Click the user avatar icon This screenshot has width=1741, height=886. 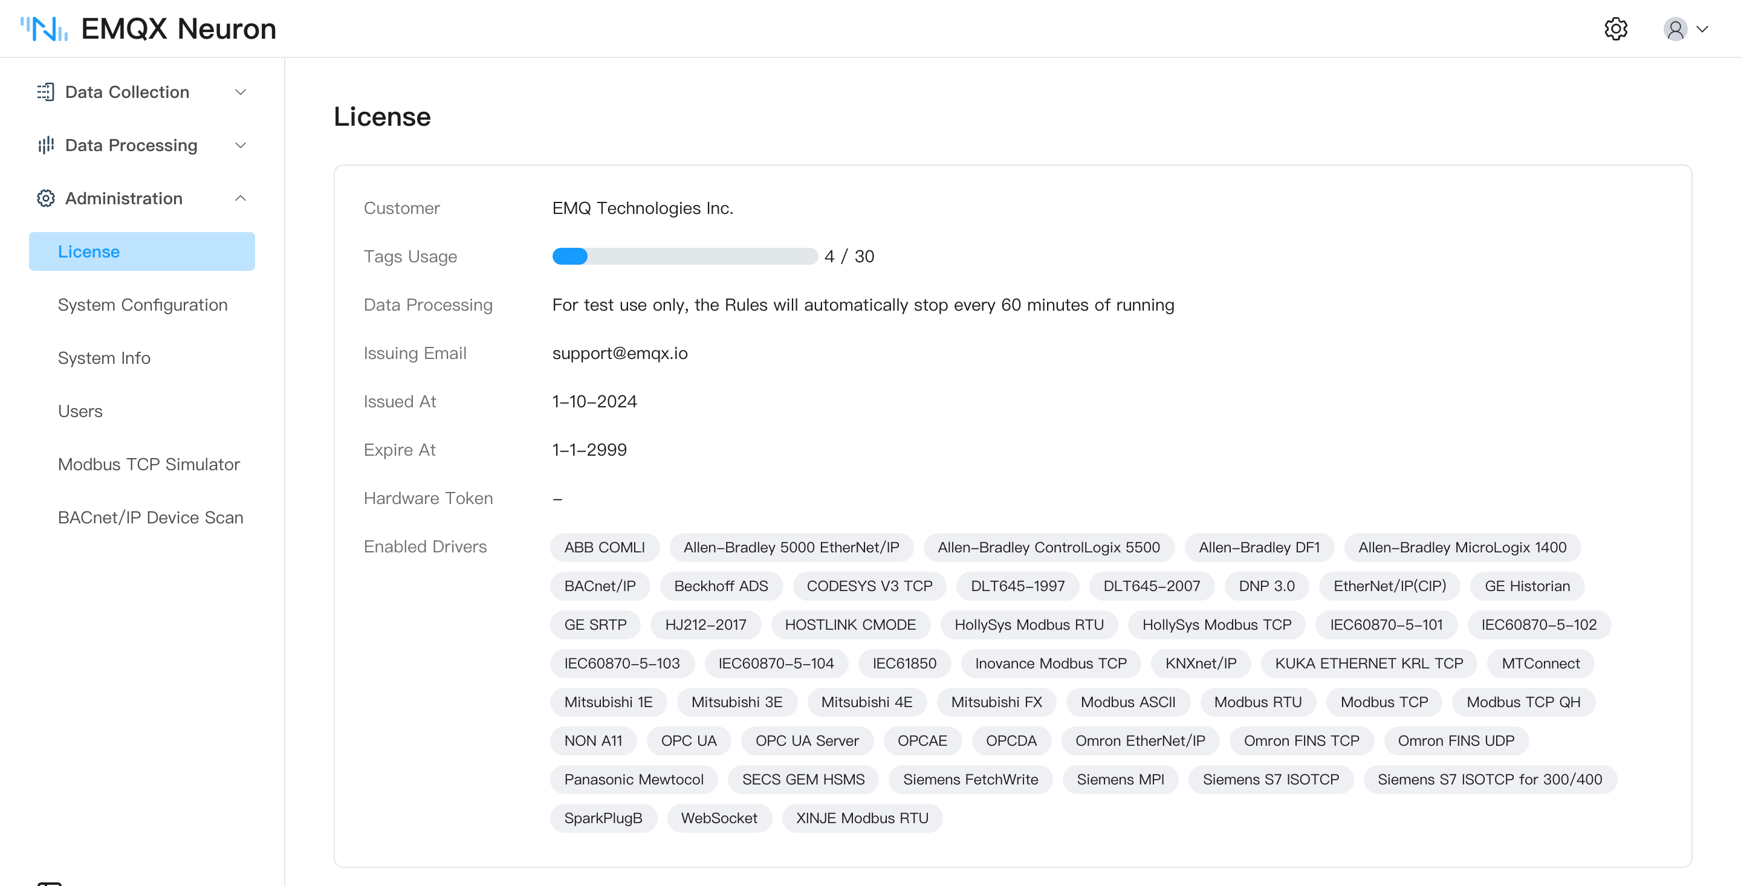tap(1675, 29)
